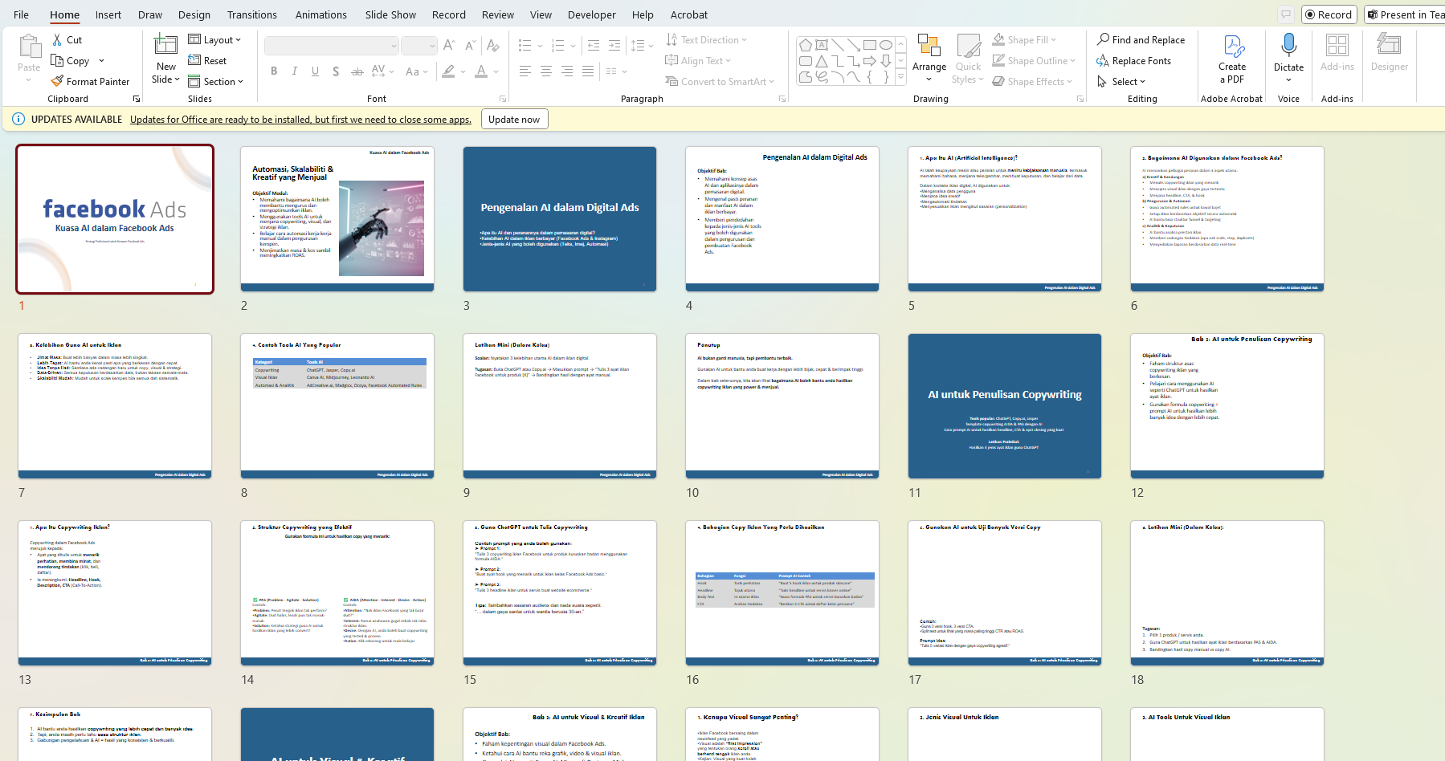Image resolution: width=1445 pixels, height=761 pixels.
Task: Pick the text highlight color
Action: 448,71
